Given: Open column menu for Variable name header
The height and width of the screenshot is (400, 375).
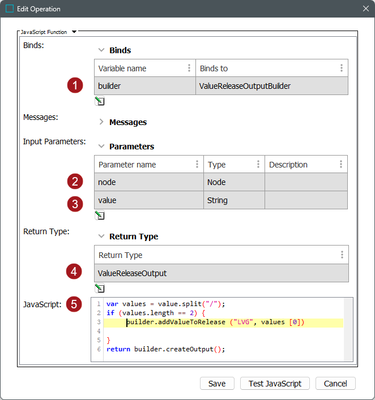Looking at the screenshot, I should click(x=189, y=68).
